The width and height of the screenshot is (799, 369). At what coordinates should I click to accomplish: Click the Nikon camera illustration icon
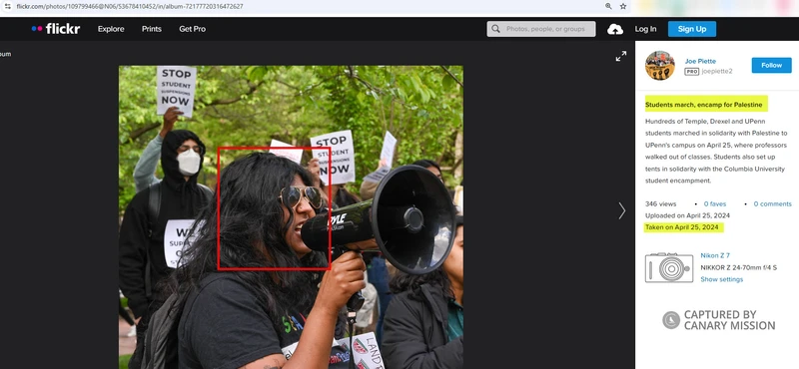point(669,267)
